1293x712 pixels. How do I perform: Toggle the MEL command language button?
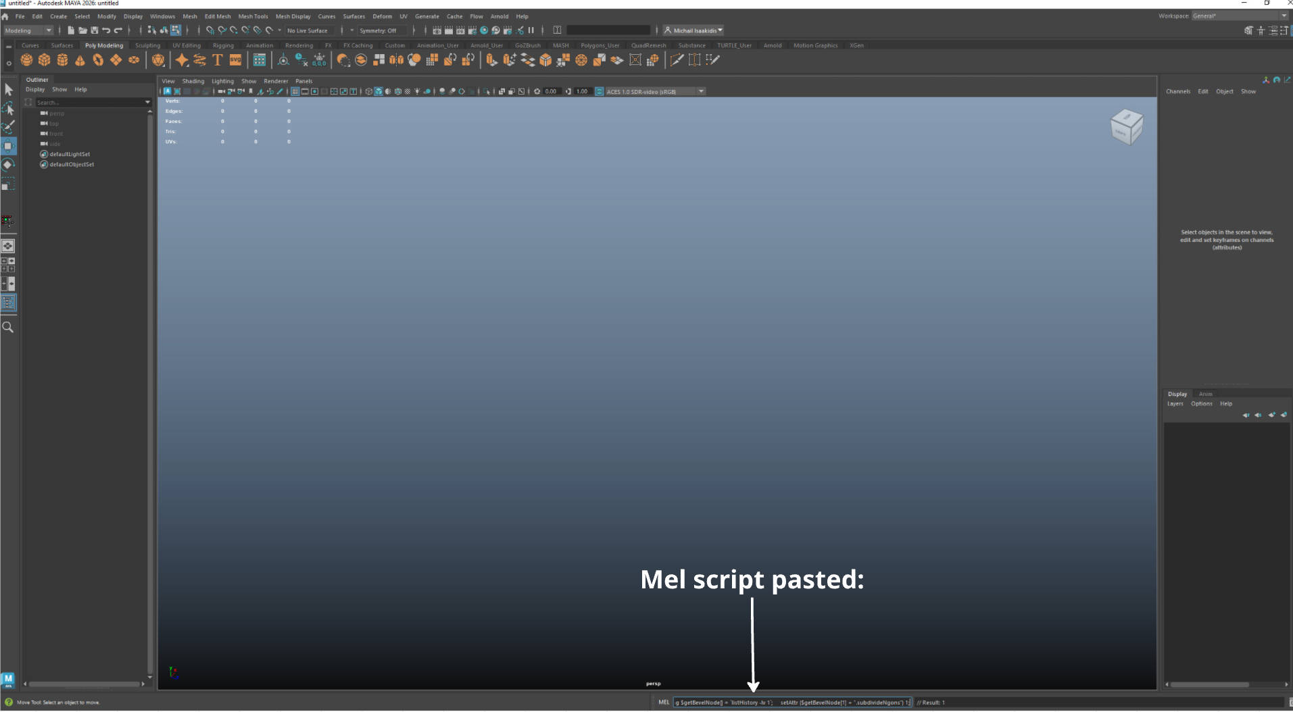[x=663, y=703]
